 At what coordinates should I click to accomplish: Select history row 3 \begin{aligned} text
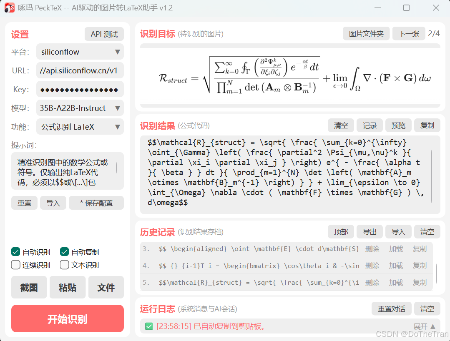coord(259,248)
